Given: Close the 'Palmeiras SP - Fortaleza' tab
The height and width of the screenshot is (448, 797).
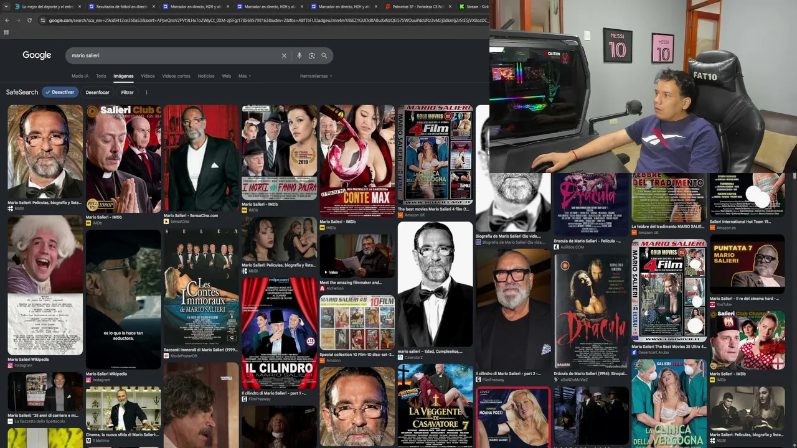Looking at the screenshot, I should (450, 6).
